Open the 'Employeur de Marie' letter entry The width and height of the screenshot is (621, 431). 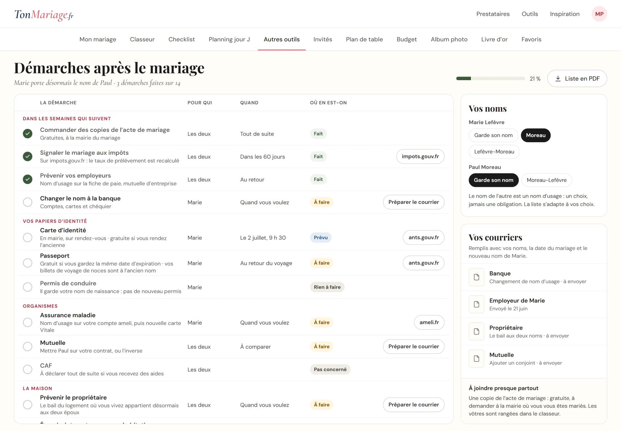[x=534, y=304]
